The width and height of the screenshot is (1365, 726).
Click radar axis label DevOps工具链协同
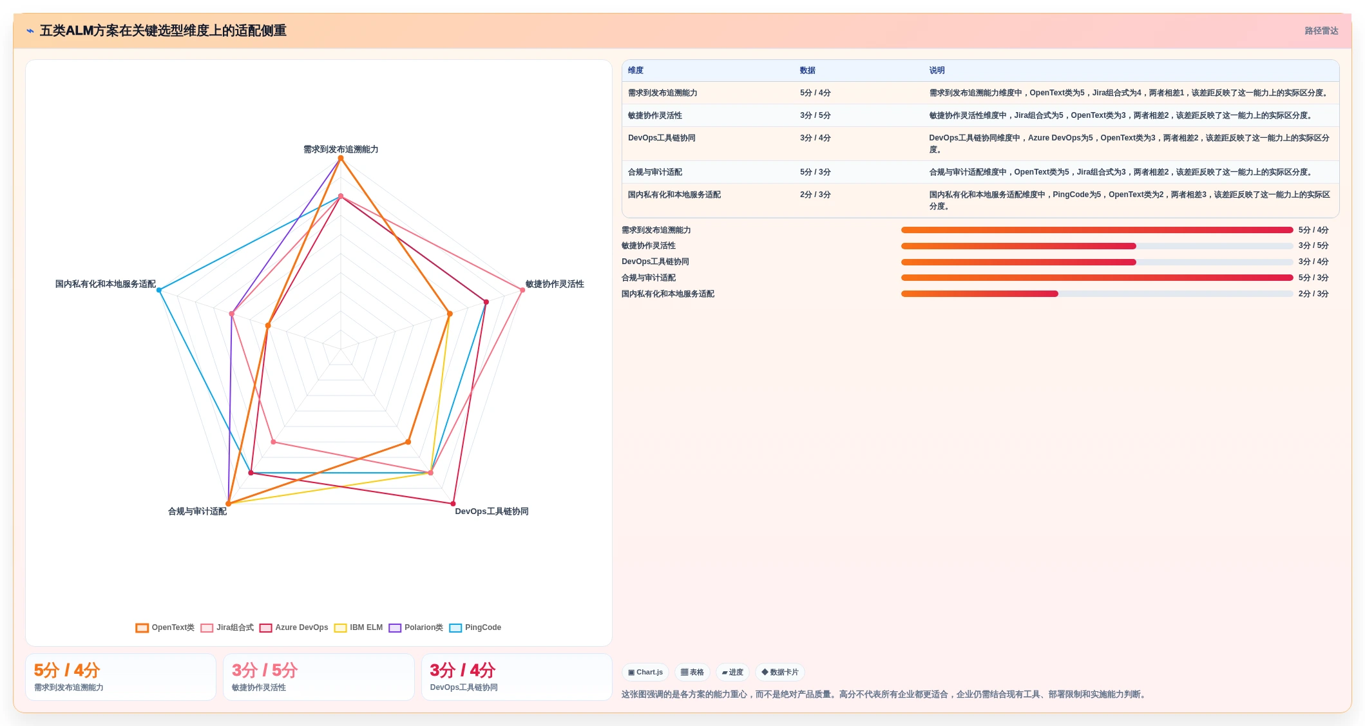click(492, 511)
